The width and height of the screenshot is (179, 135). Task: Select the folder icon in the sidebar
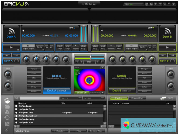point(7,106)
